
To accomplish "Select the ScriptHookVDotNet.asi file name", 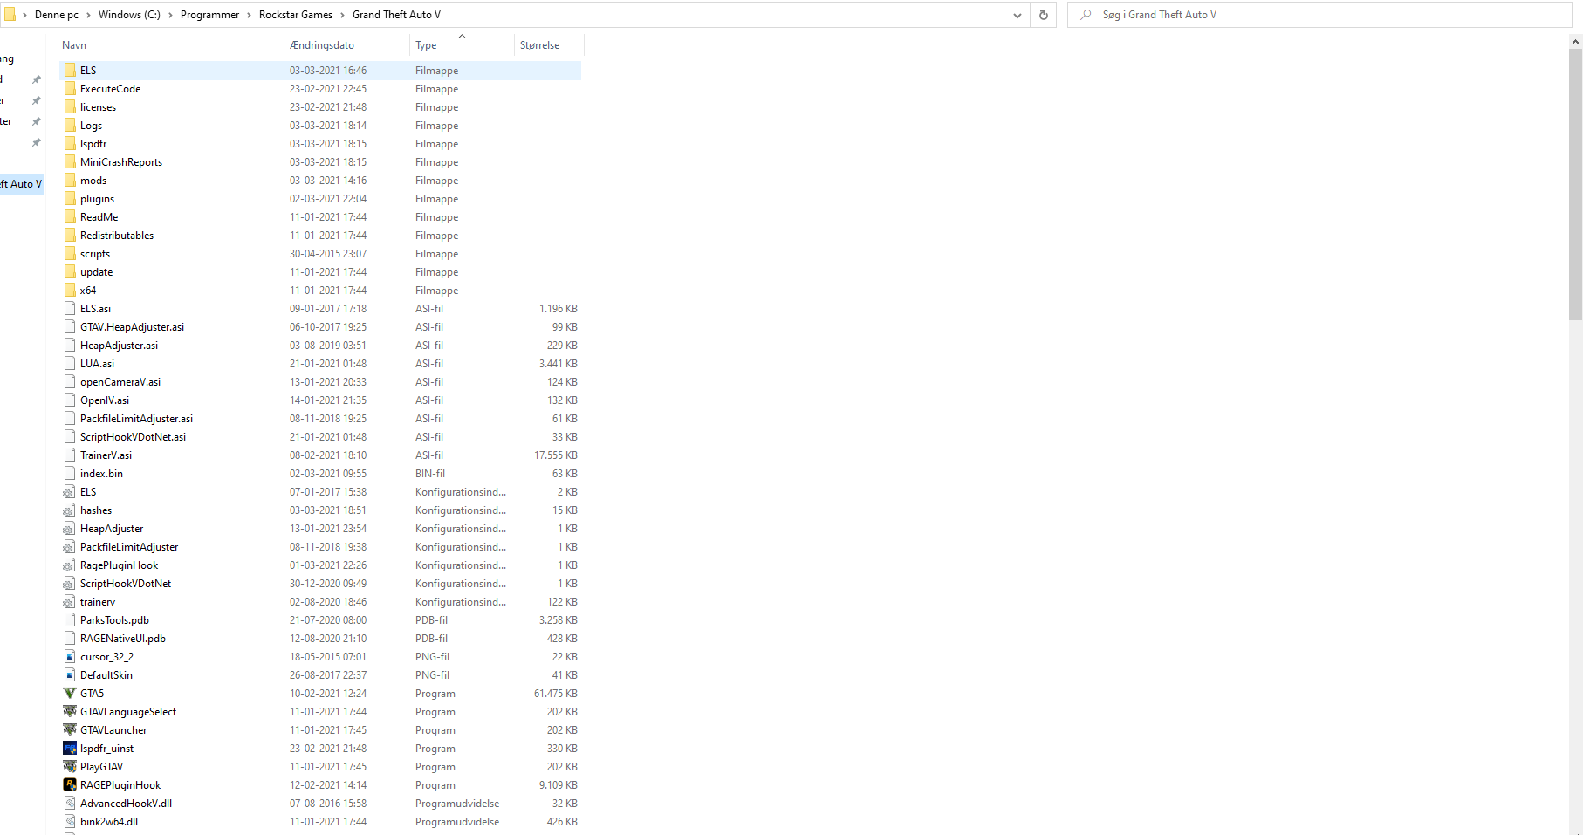I will [x=134, y=437].
